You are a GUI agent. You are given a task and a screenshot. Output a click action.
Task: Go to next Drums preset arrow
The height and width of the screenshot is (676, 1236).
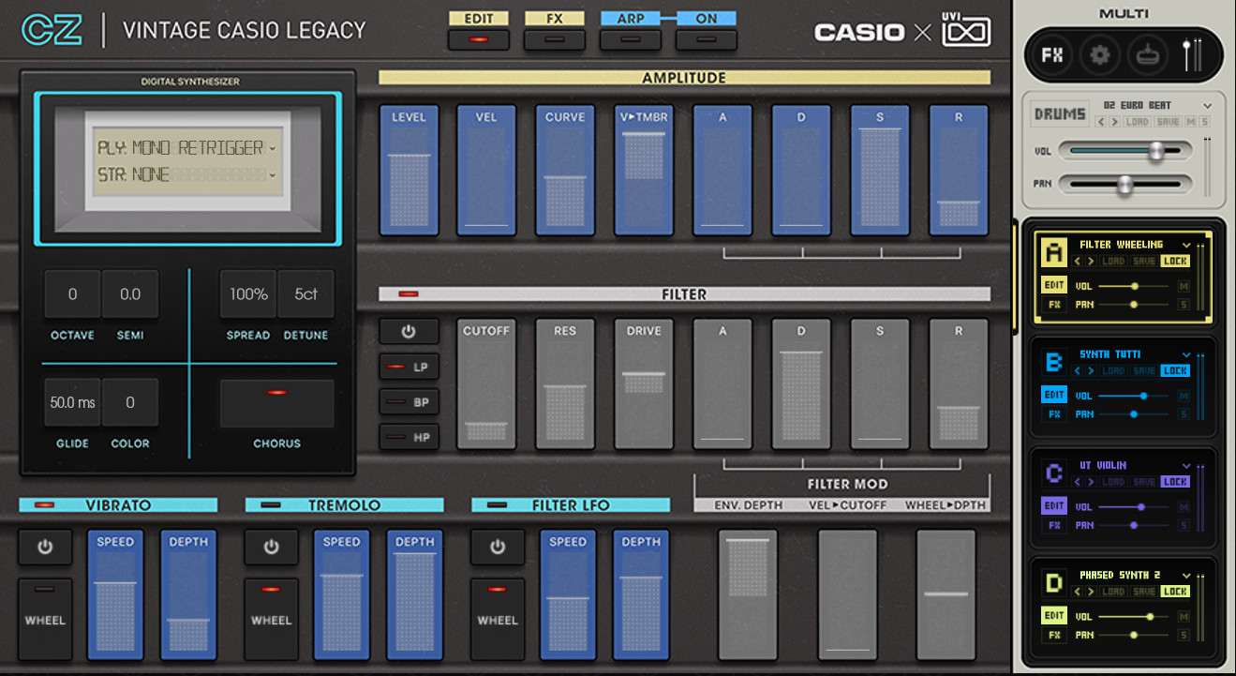[x=1114, y=122]
